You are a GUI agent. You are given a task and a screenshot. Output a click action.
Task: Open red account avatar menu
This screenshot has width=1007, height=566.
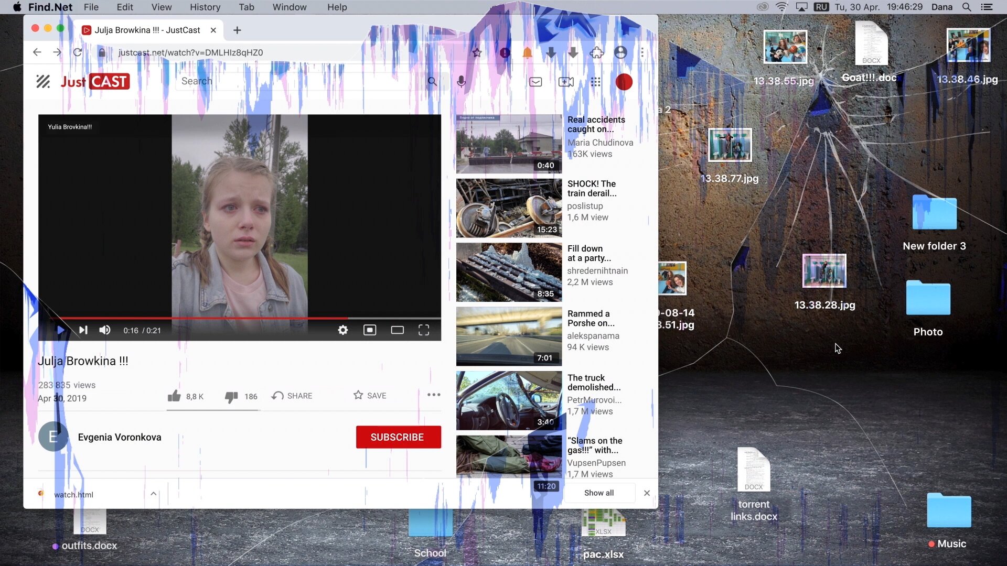click(624, 82)
